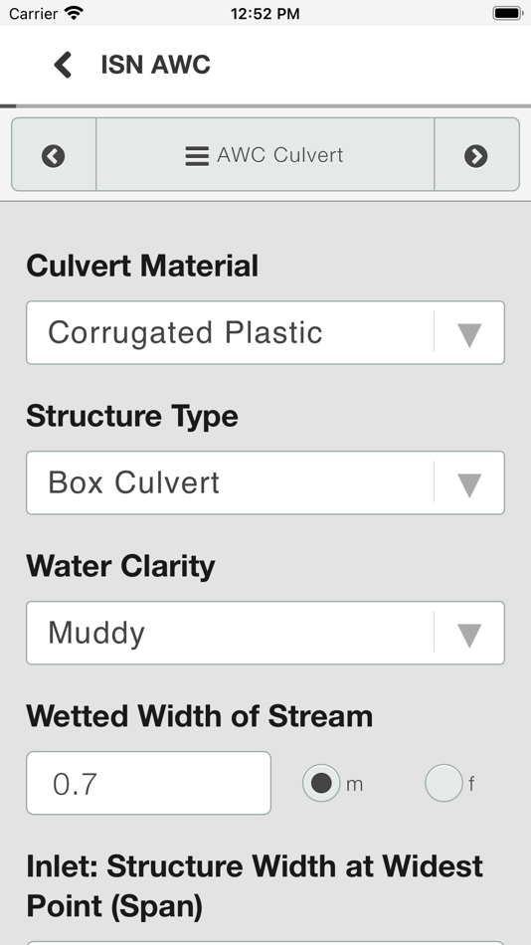Tap the back chevron beside ISN AWC
This screenshot has height=945, width=531.
click(63, 65)
